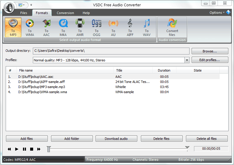Select row D:\Stuff\bckup\MP3-sample.mp3
The height and width of the screenshot is (165, 234).
pyautogui.click(x=113, y=87)
